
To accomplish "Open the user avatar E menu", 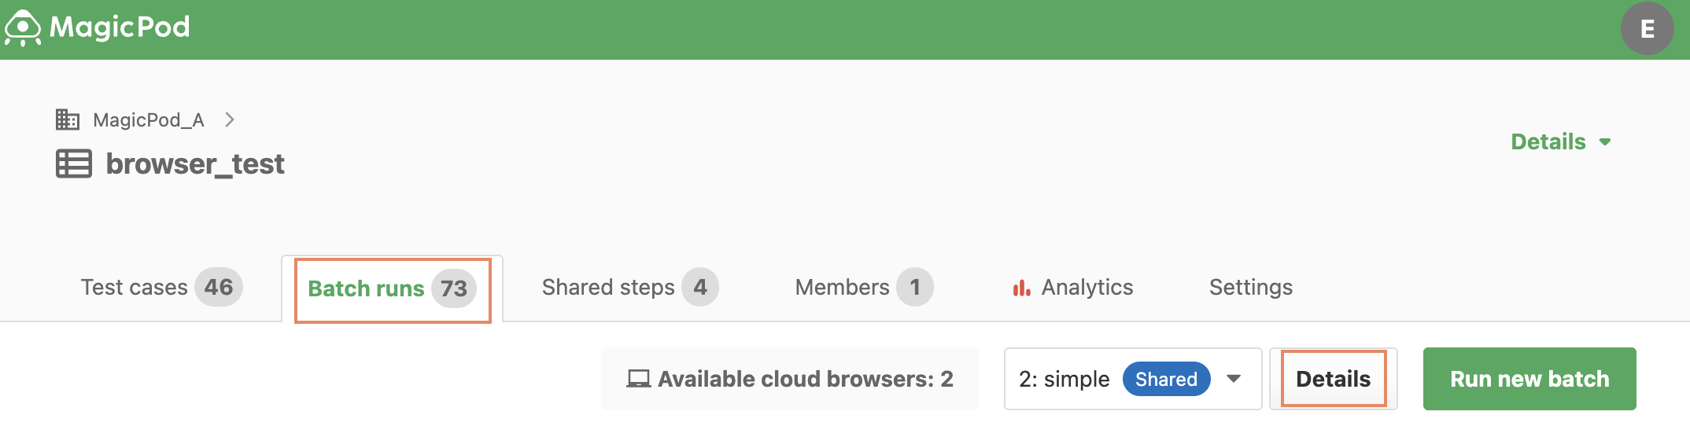I will 1647,29.
